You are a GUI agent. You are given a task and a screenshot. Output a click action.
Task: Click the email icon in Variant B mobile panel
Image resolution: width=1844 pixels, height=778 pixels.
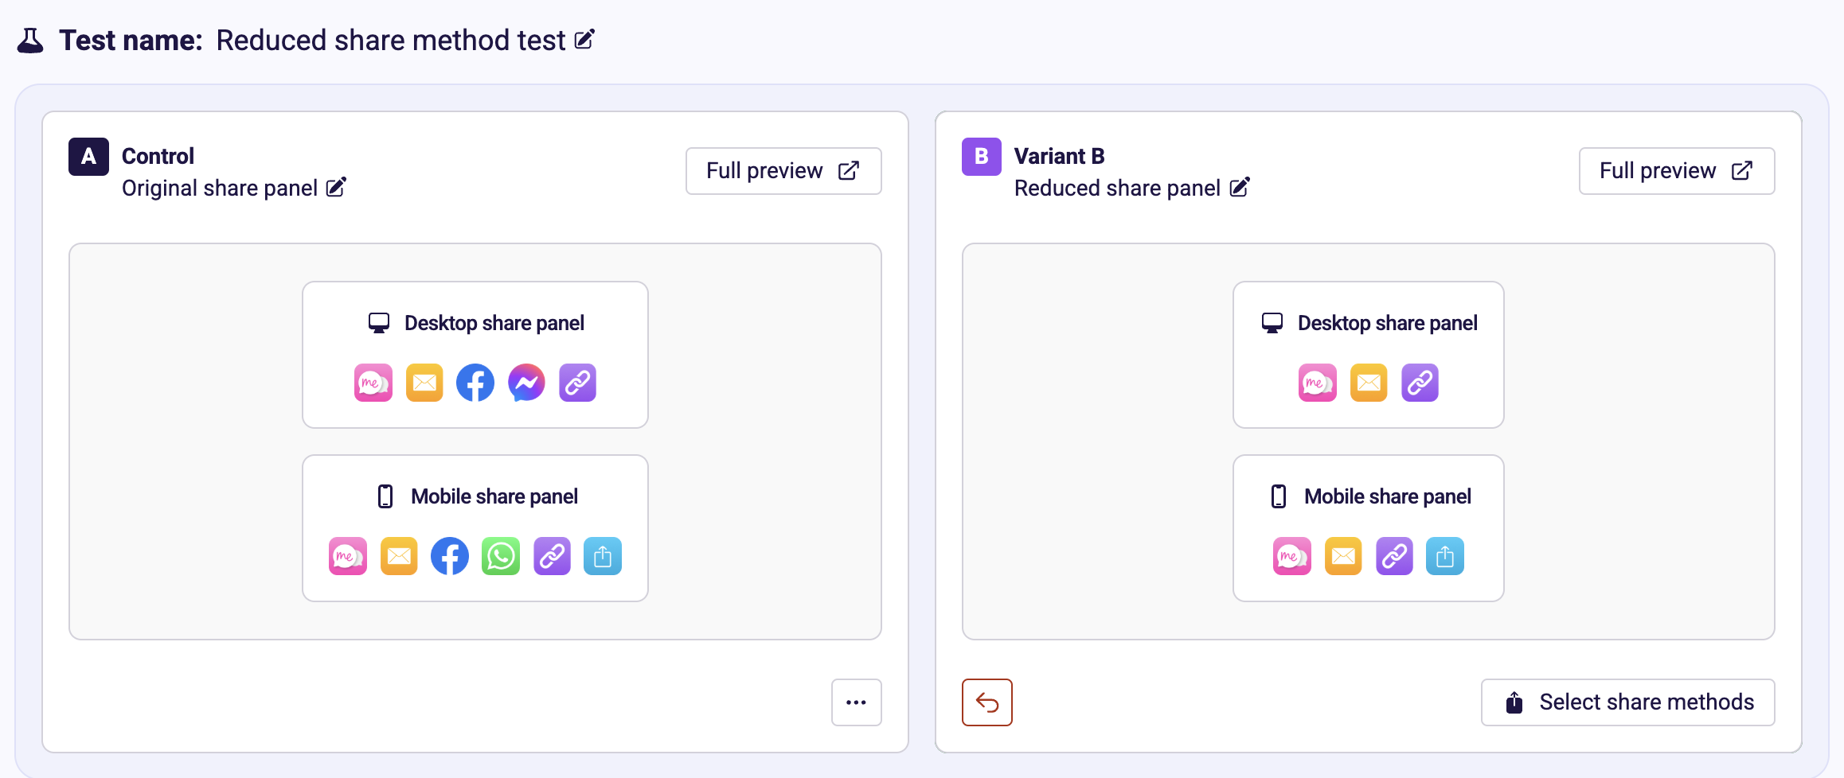(x=1343, y=556)
